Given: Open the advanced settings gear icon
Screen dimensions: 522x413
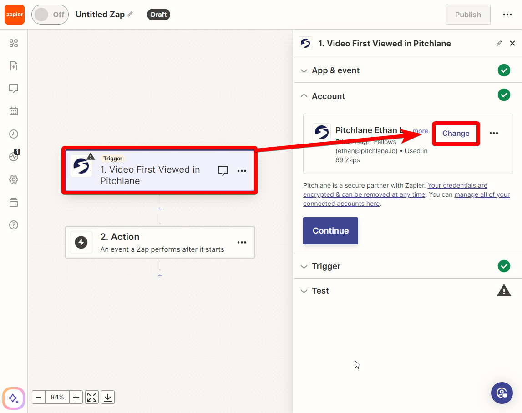Looking at the screenshot, I should point(14,179).
